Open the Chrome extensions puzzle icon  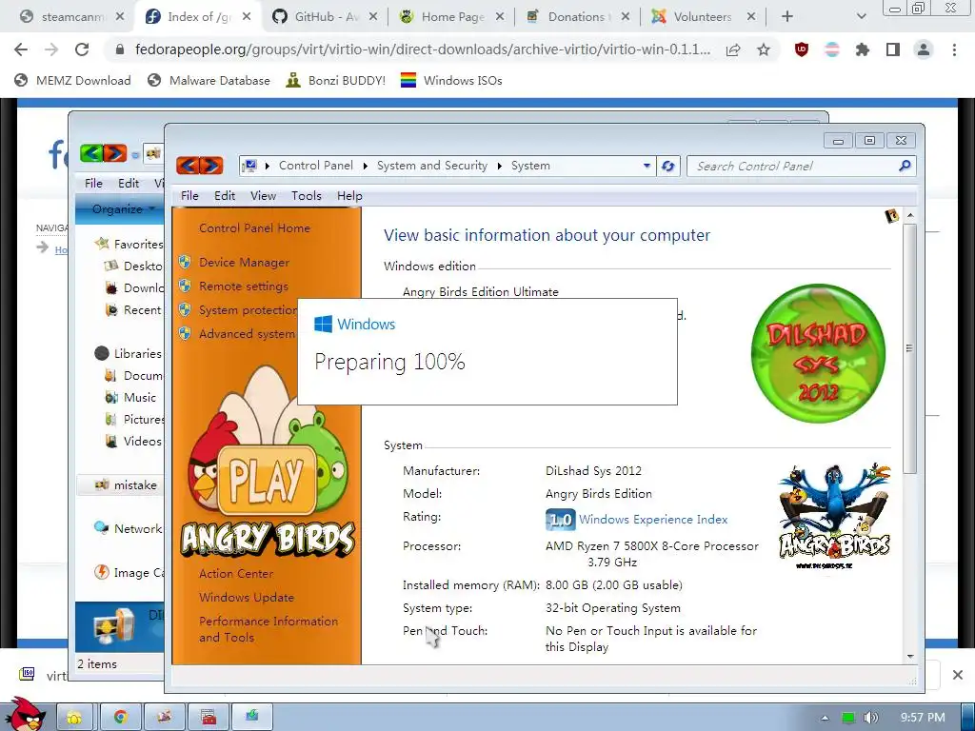tap(862, 49)
